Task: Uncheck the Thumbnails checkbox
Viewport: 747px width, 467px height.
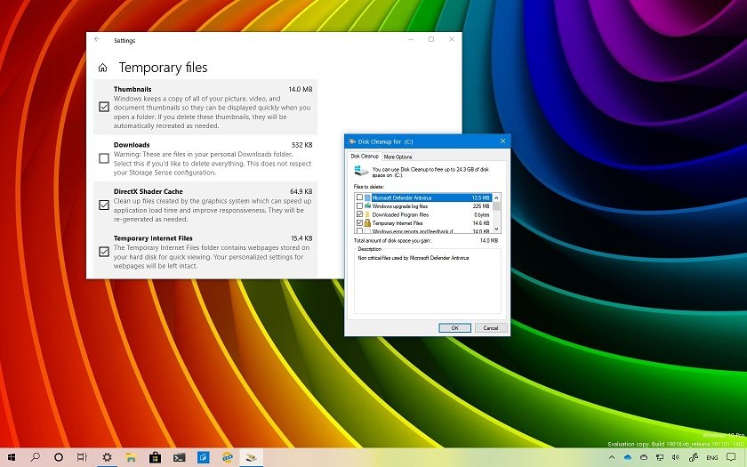Action: click(x=104, y=107)
